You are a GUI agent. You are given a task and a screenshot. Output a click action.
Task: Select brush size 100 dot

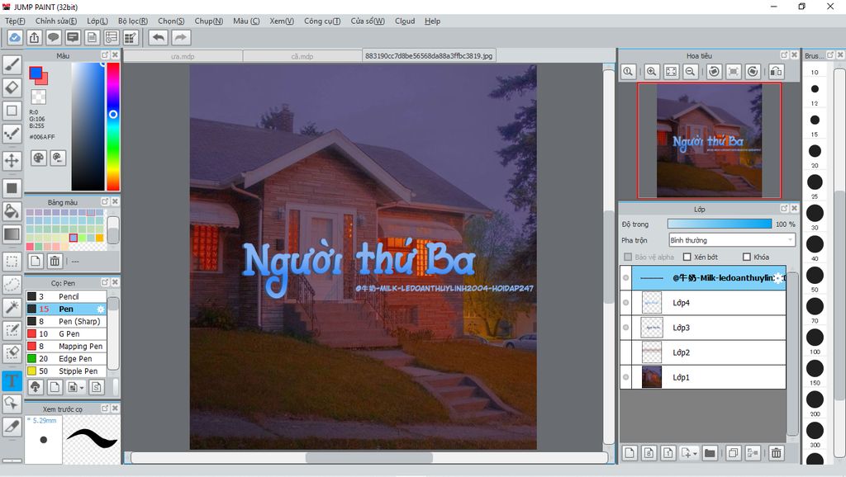pos(814,338)
